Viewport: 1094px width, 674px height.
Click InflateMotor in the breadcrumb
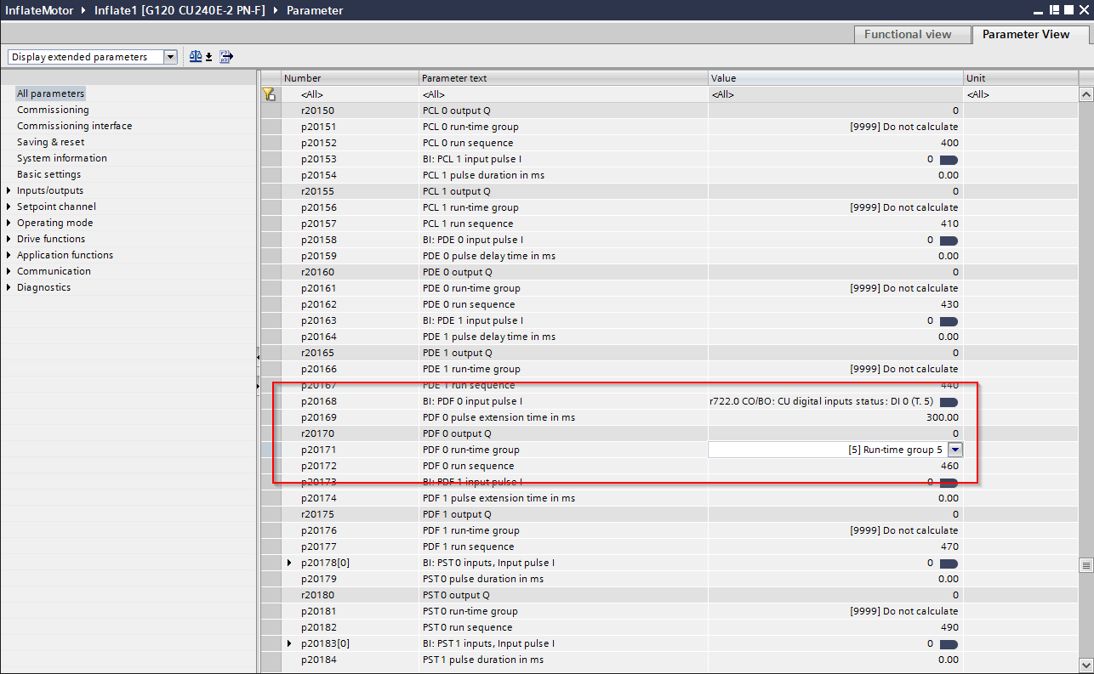[x=39, y=10]
